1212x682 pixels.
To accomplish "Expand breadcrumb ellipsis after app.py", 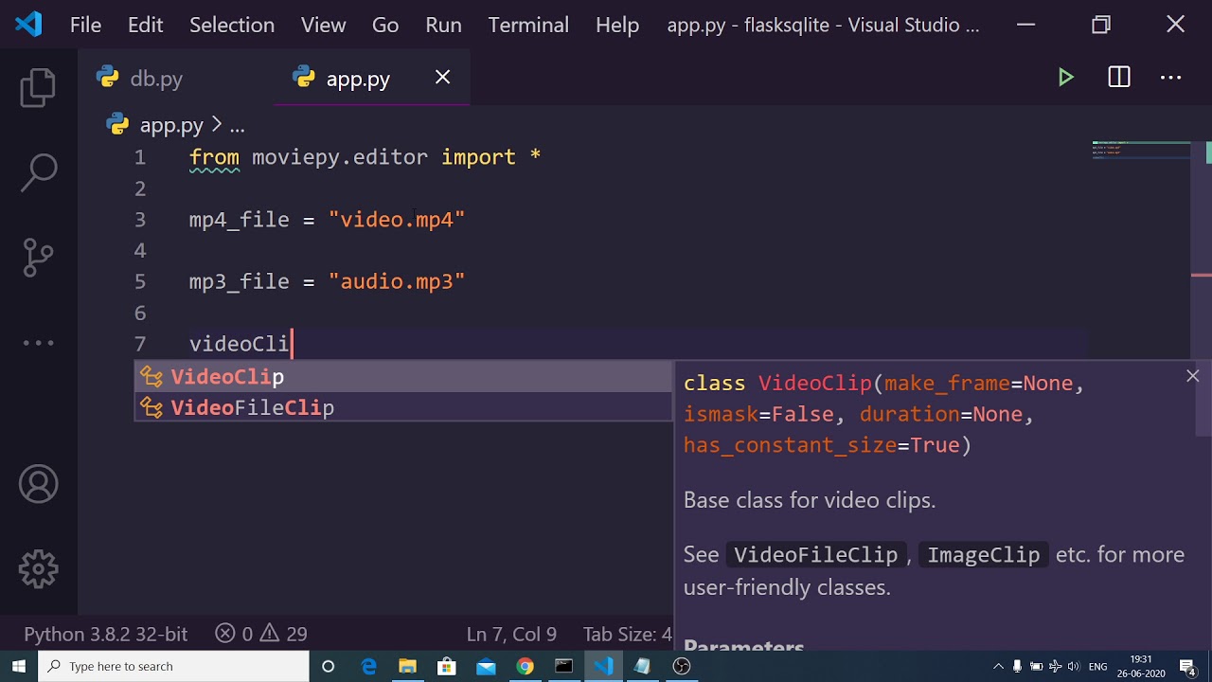I will pos(237,125).
